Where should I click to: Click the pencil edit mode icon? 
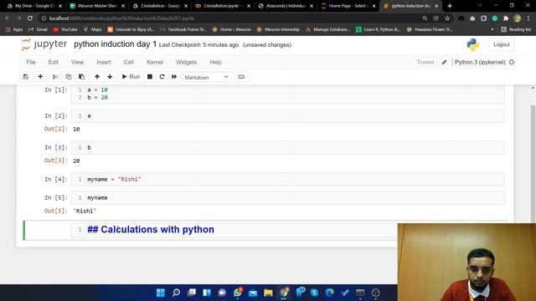click(444, 62)
